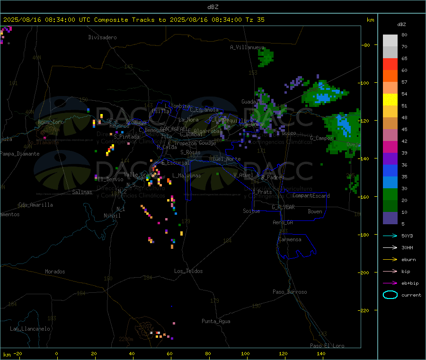
Task: Click the Pampa_Diamante map label
Action: tap(20, 154)
